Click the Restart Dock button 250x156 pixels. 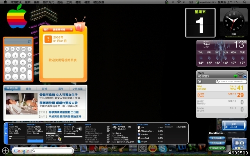pos(217,148)
